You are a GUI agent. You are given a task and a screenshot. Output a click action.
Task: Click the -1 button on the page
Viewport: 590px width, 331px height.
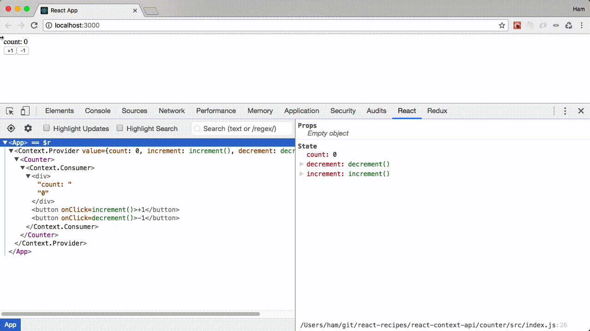[23, 51]
